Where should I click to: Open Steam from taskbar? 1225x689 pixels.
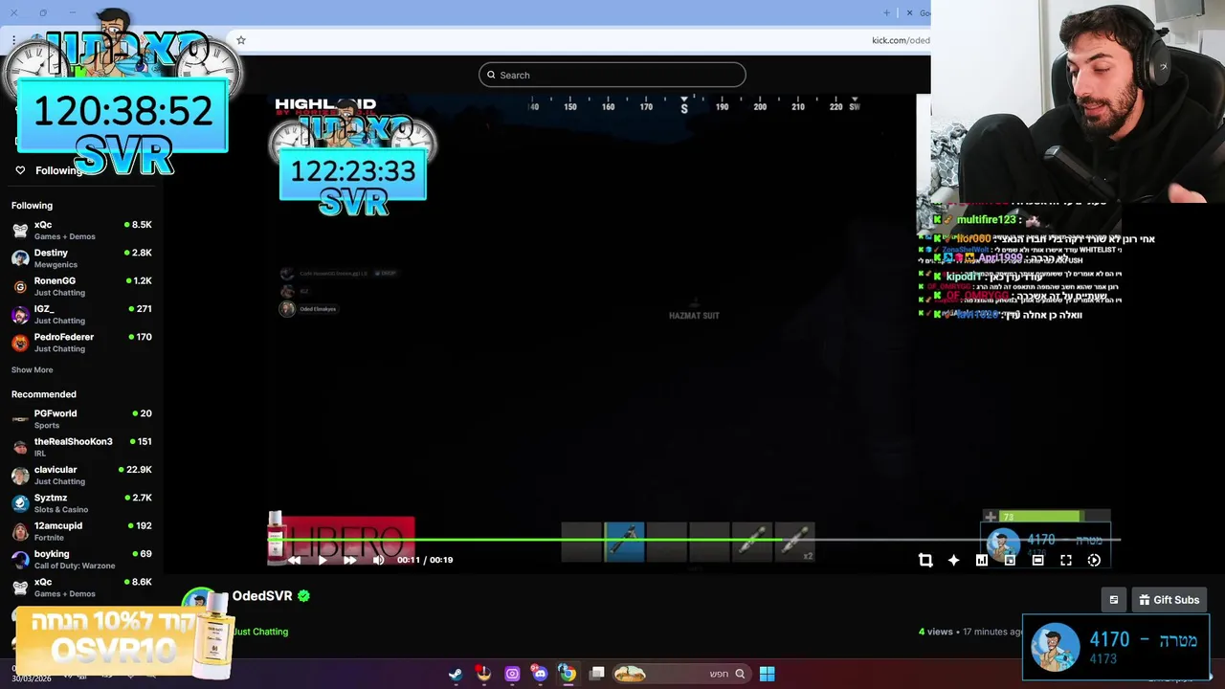point(456,674)
